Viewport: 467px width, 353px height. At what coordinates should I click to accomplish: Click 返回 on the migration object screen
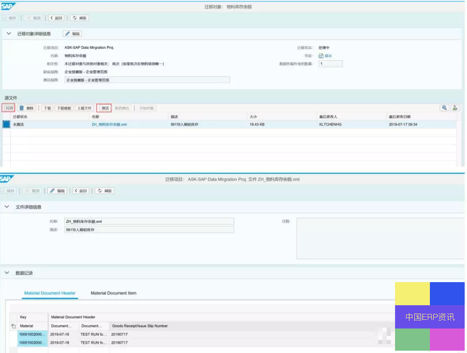coord(56,18)
